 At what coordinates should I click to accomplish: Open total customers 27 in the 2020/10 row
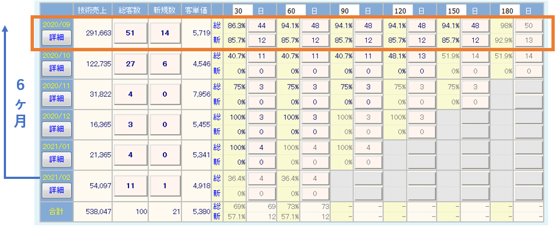click(130, 63)
